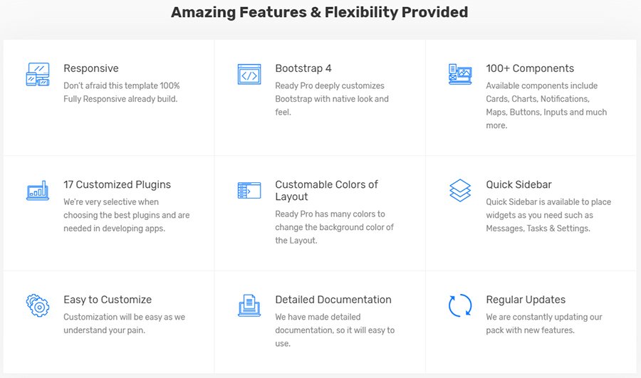Click the Easy to Customize gears icon
Viewport: 641px width, 378px height.
[x=38, y=305]
